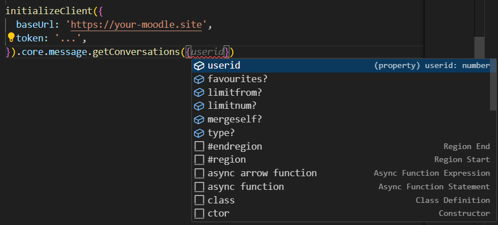The height and width of the screenshot is (225, 498).
Task: Insert the ctor constructor snippet
Action: coord(341,214)
